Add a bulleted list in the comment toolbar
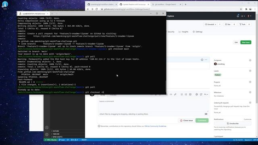The image size is (258, 145). 182,95
